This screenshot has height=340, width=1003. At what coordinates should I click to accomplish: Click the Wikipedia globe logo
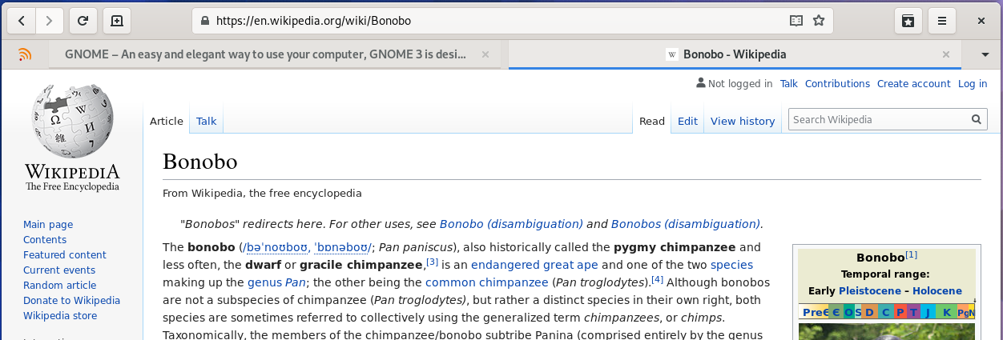[72, 120]
